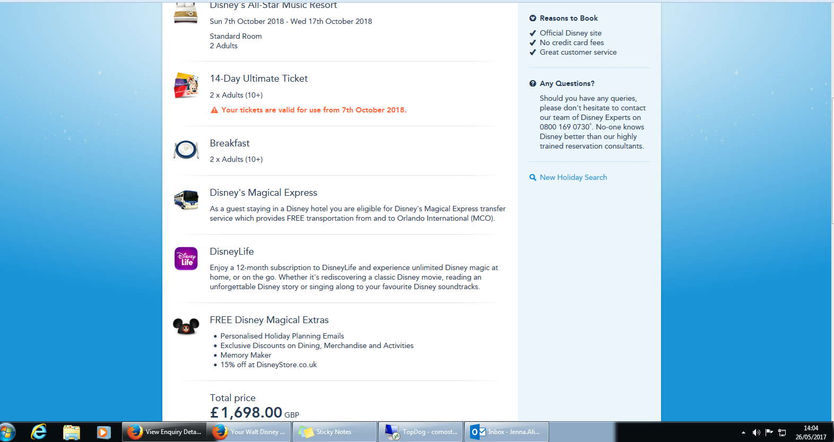This screenshot has width=834, height=442.
Task: Click the checkmark next to Official Disney site
Action: tap(533, 33)
